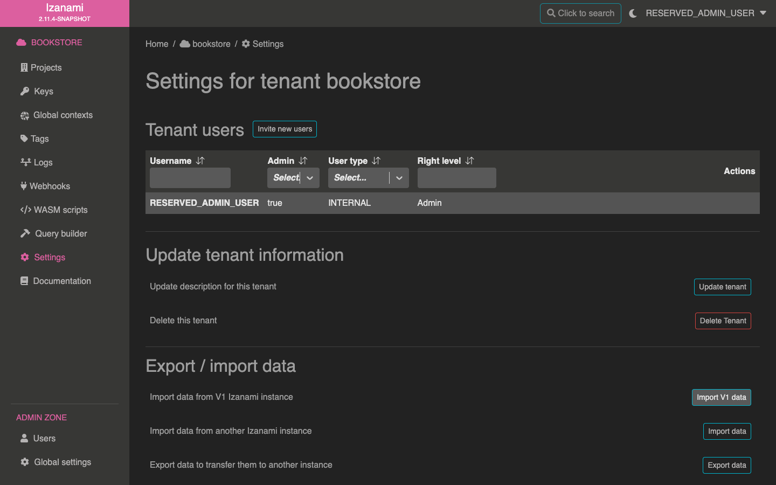Click the Global contexts globe icon
This screenshot has height=485, width=776.
25,115
